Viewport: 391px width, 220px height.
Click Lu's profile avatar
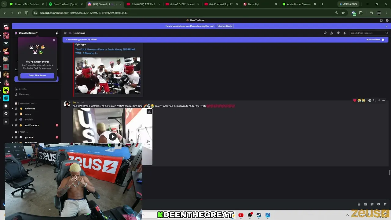(x=67, y=104)
